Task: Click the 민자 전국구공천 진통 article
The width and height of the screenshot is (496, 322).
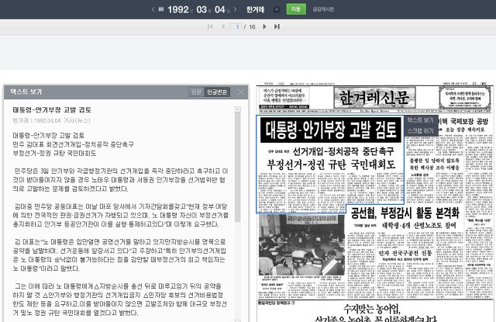Action: (405, 253)
